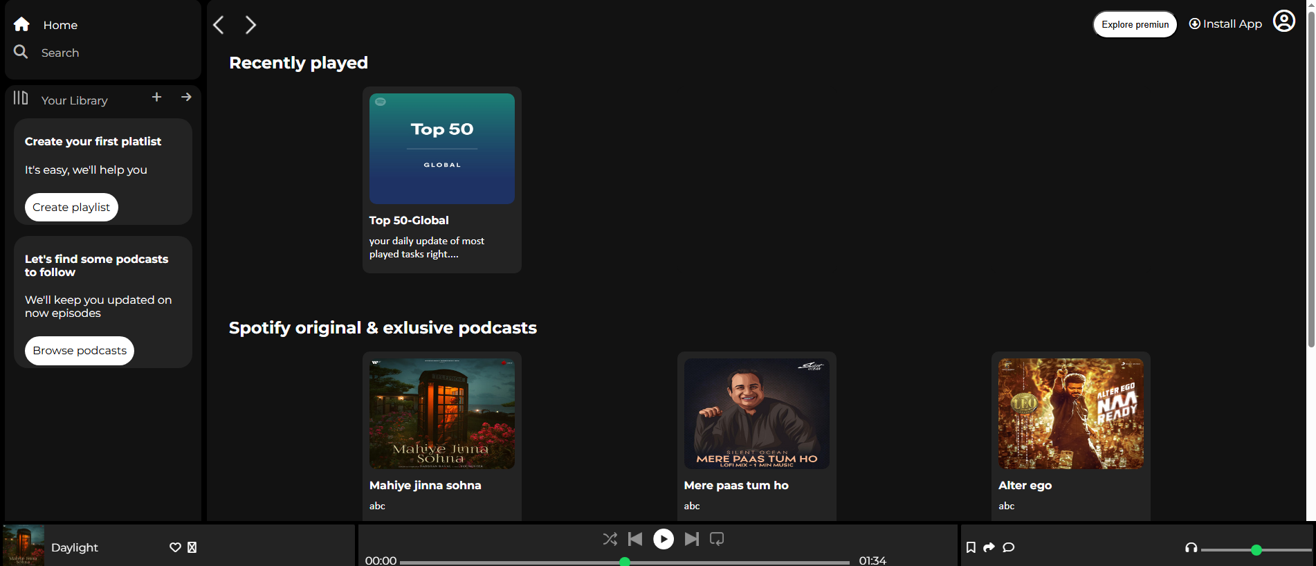Image resolution: width=1316 pixels, height=566 pixels.
Task: Open the Alter Ego cover art
Action: [x=1071, y=414]
